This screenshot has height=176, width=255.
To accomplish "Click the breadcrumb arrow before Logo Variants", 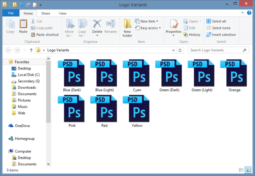I will 44,50.
